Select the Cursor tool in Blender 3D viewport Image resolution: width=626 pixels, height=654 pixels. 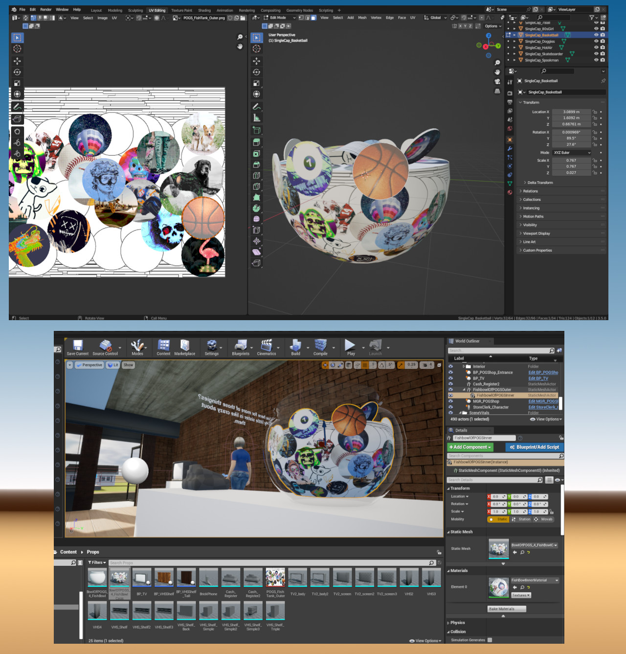pyautogui.click(x=256, y=48)
